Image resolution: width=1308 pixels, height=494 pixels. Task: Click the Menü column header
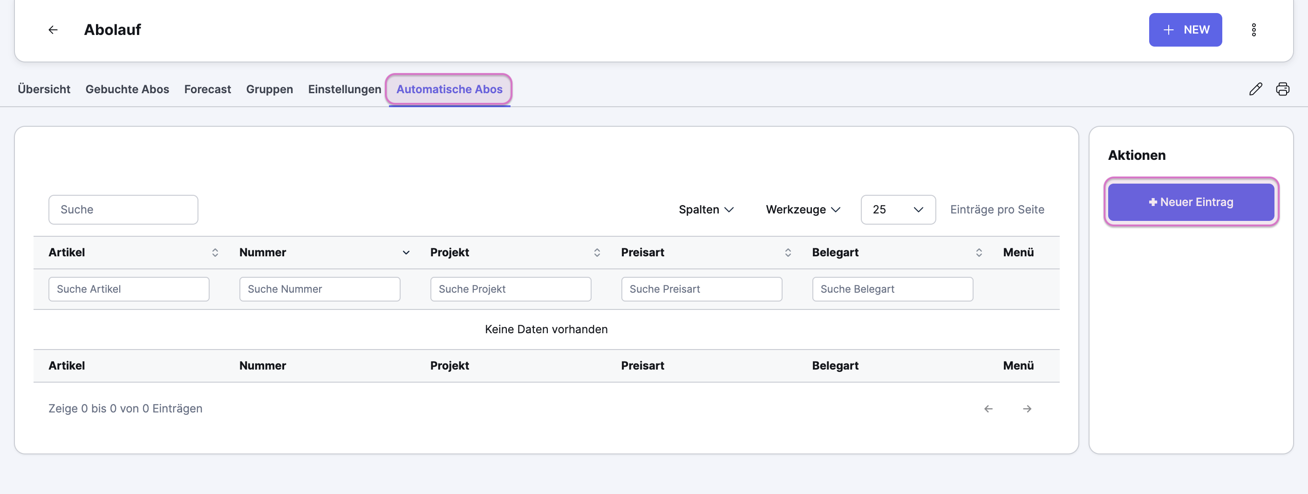(1018, 253)
